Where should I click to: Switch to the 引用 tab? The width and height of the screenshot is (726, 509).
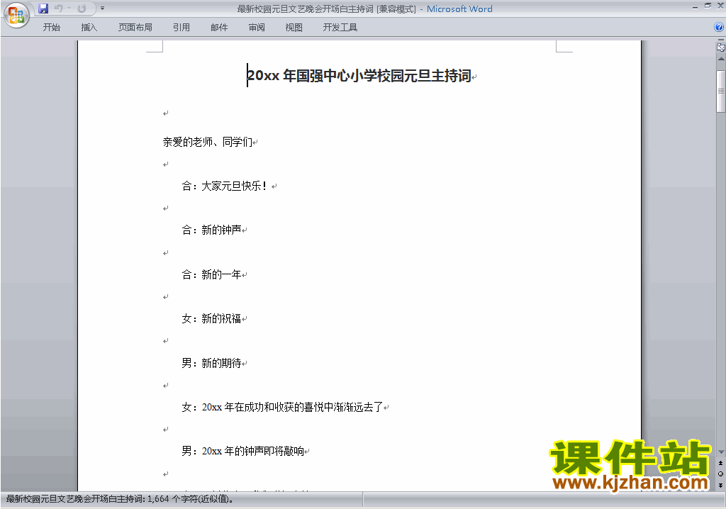(x=181, y=28)
